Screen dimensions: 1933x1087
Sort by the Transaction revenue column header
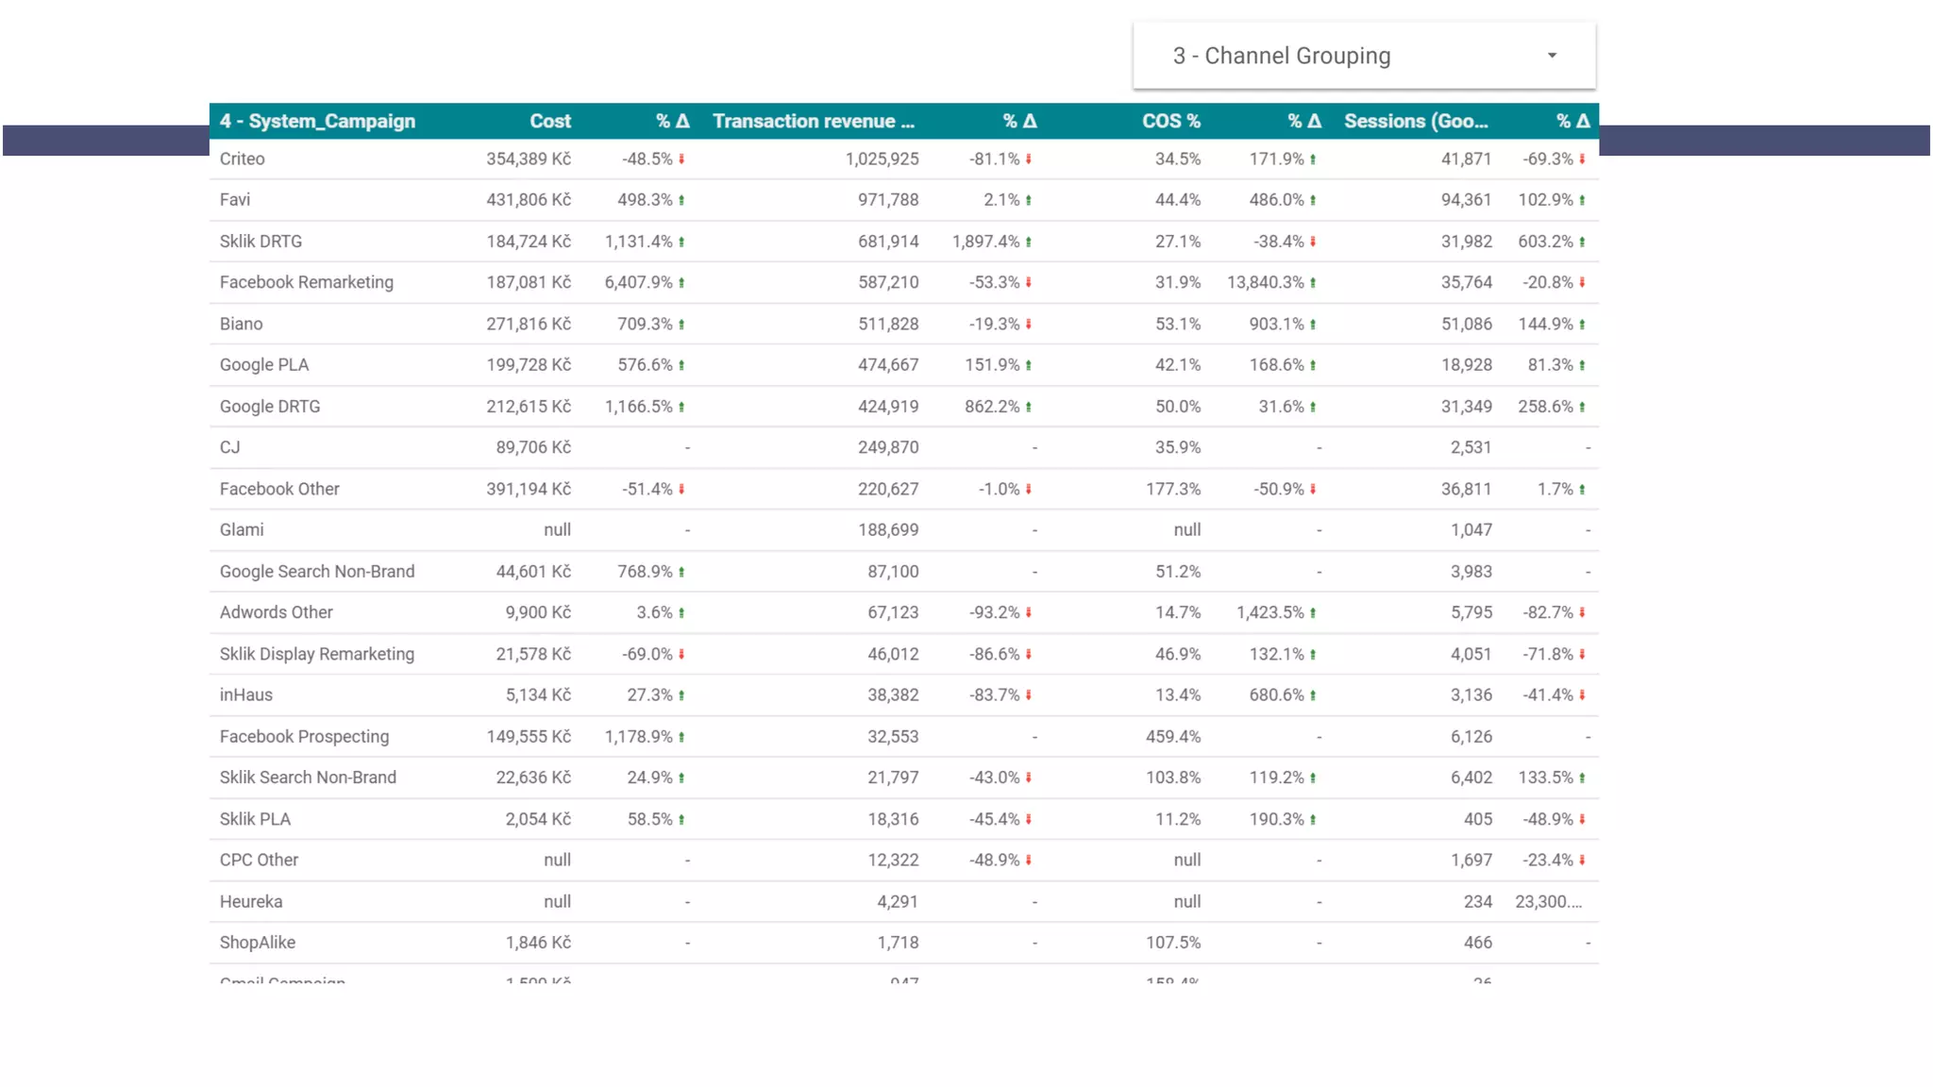(x=813, y=121)
